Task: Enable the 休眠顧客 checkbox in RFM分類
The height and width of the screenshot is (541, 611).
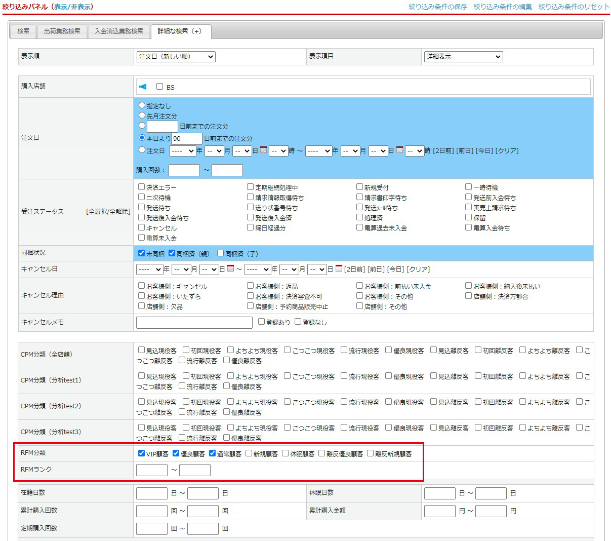Action: click(286, 453)
